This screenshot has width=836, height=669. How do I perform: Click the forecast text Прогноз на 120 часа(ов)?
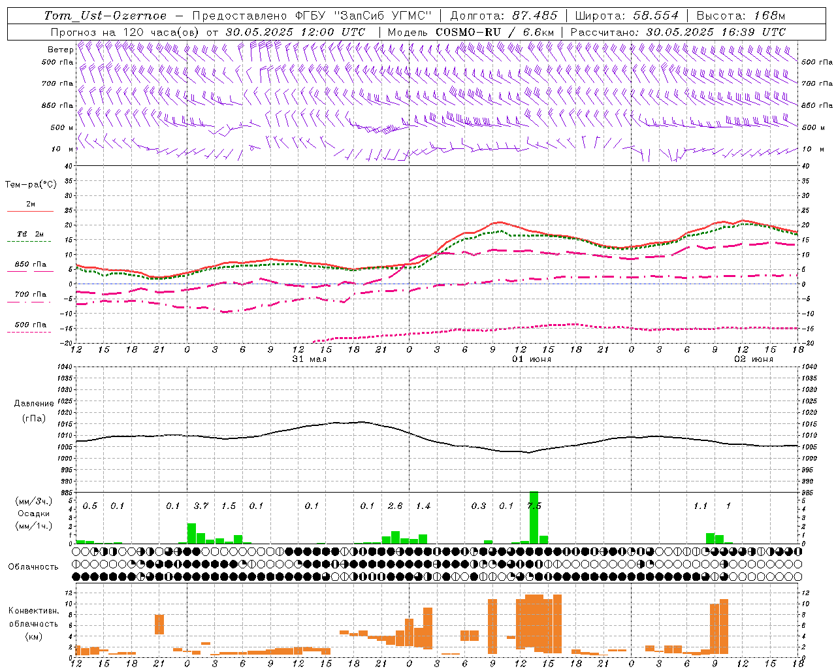(x=125, y=32)
